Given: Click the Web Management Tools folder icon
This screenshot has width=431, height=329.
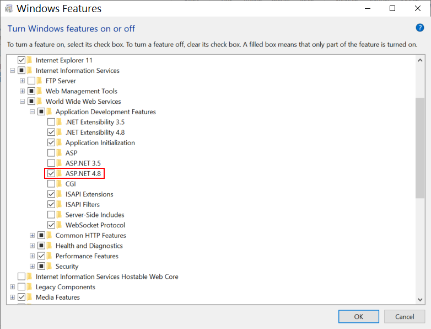Looking at the screenshot, I should (x=40, y=91).
